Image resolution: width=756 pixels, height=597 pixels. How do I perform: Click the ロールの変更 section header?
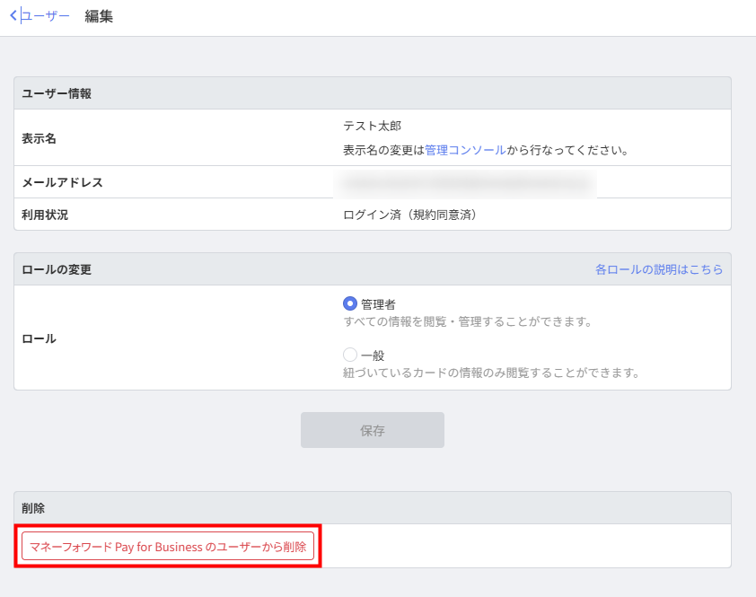point(57,269)
